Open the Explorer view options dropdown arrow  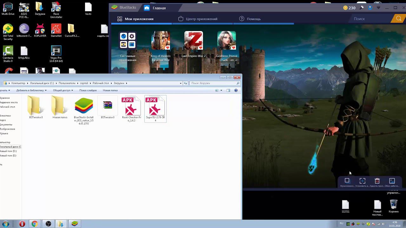[221, 91]
